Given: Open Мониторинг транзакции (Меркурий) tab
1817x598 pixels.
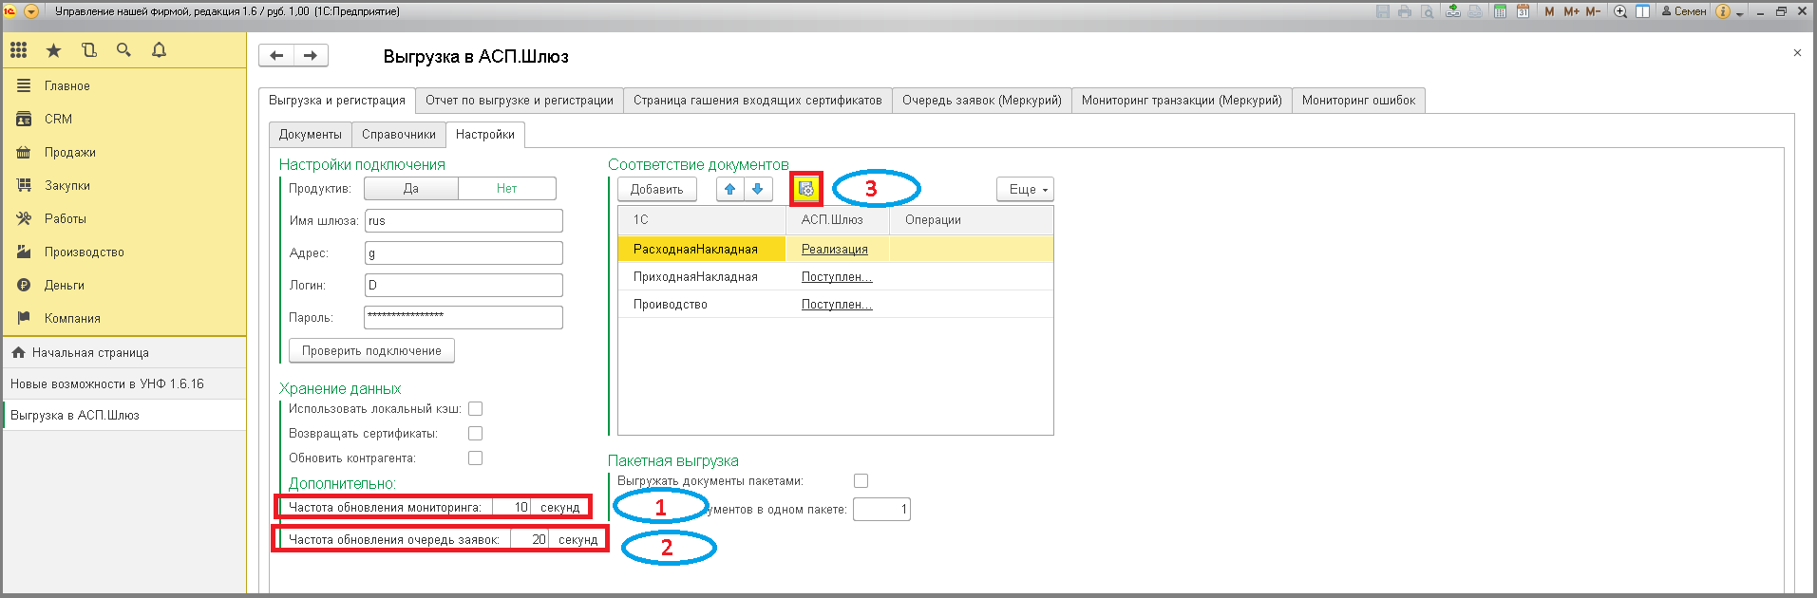Looking at the screenshot, I should pyautogui.click(x=1182, y=101).
